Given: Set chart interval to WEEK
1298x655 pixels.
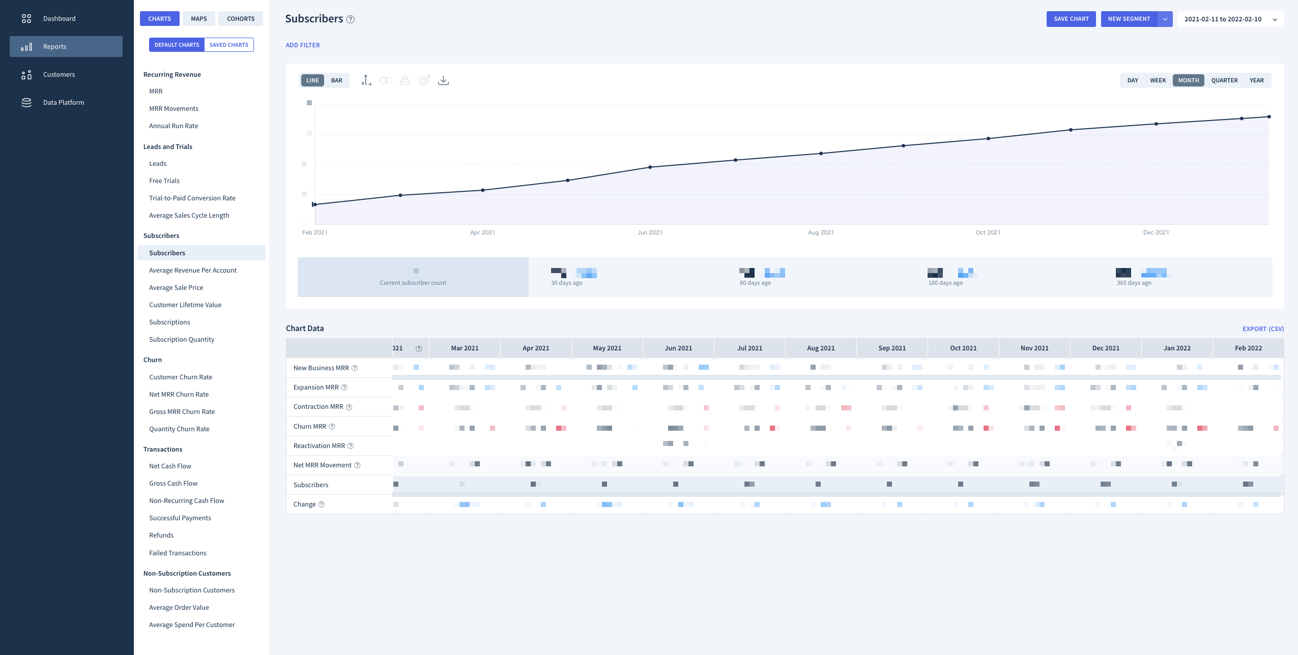Looking at the screenshot, I should click(1158, 80).
